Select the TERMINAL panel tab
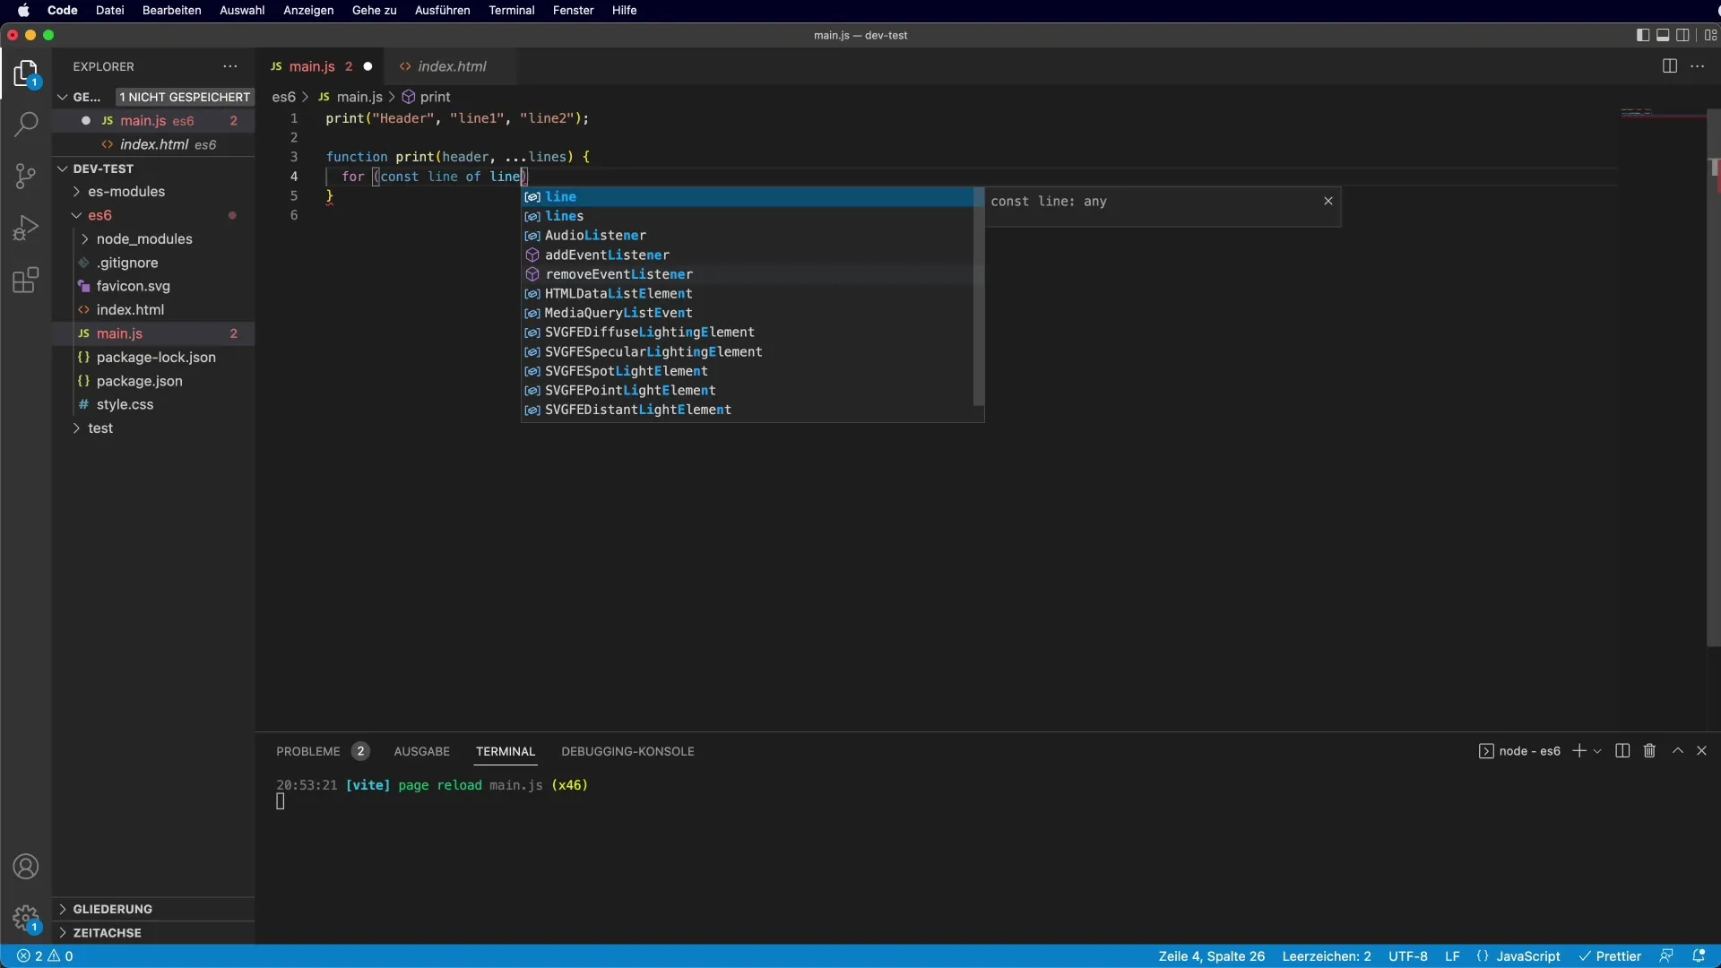The image size is (1721, 968). point(506,751)
